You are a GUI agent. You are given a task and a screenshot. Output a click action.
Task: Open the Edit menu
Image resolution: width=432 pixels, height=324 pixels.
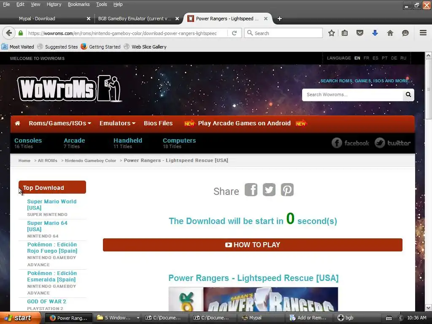tap(20, 4)
